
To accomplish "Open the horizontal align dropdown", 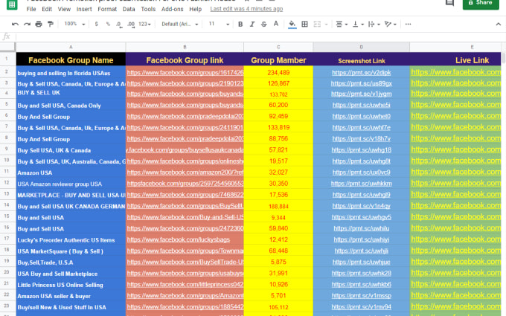I will coord(342,25).
